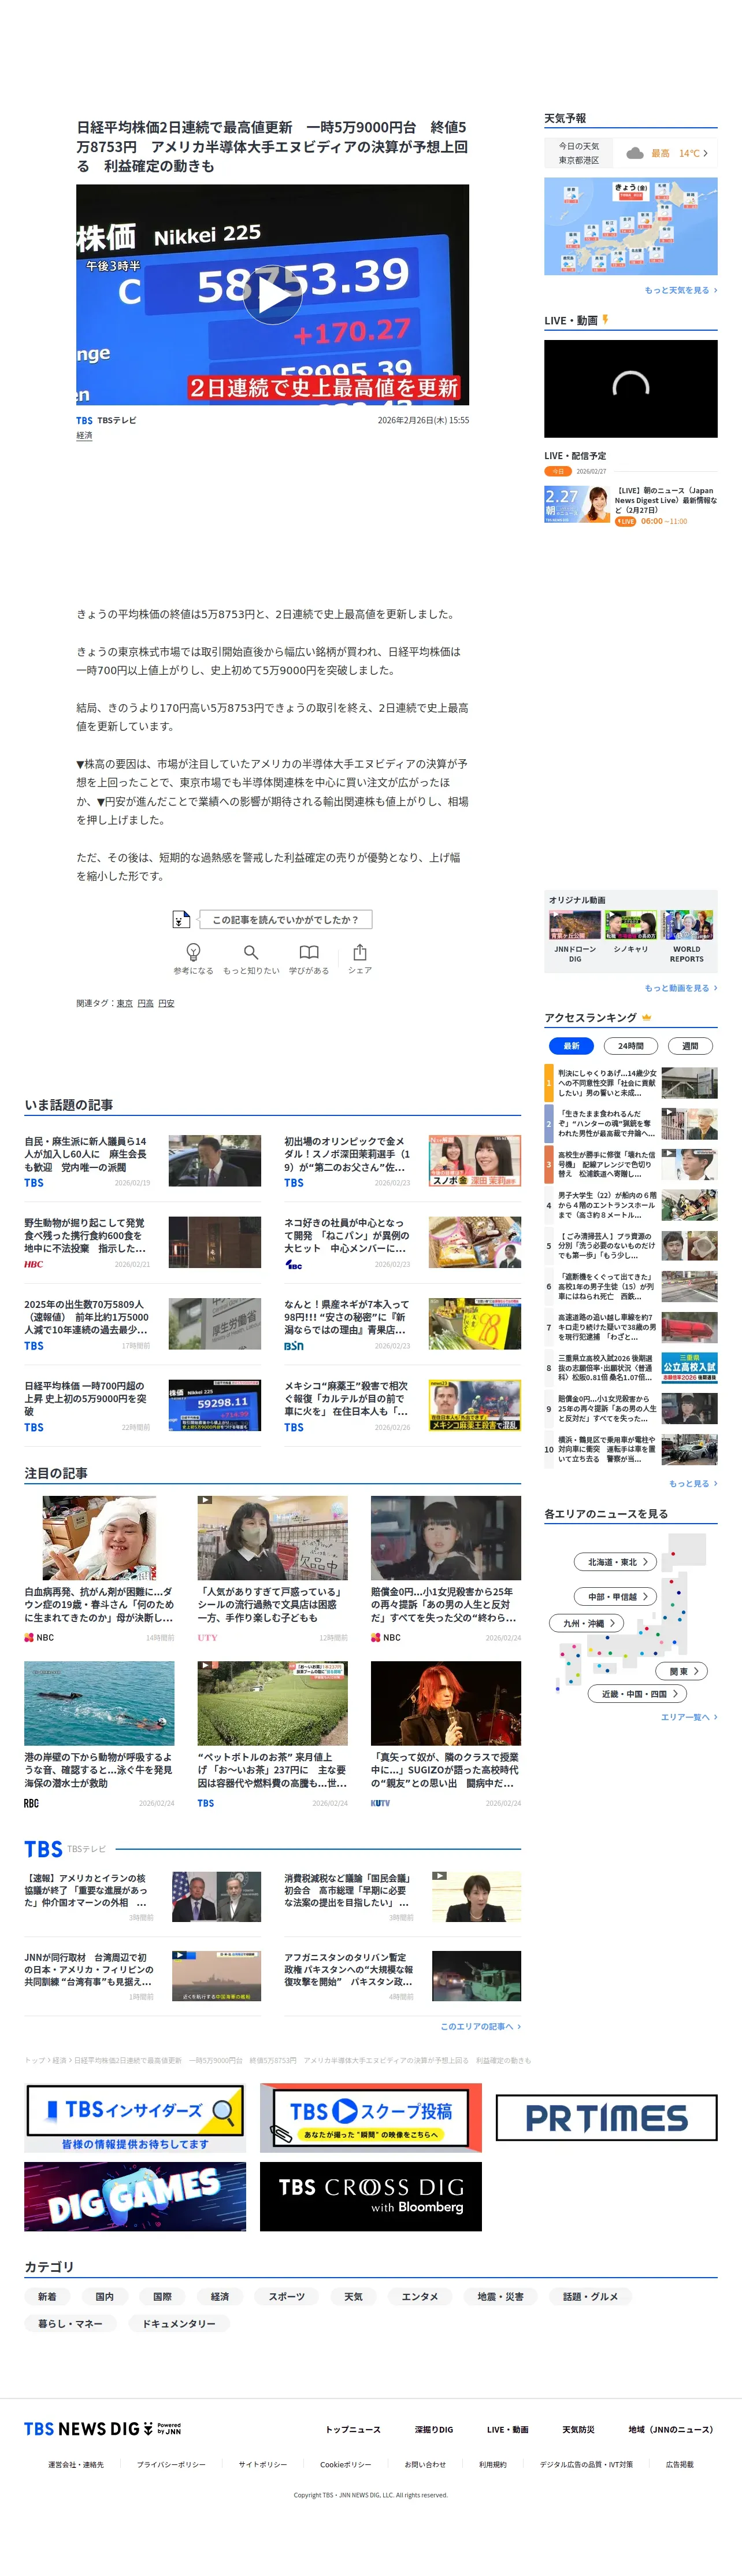
Task: Open the ペットボトルのお茶 来月値上げ article
Action: coord(273,1735)
